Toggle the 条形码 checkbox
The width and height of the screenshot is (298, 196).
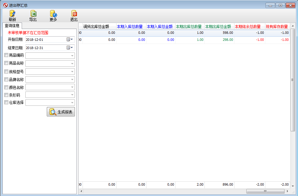coord(6,95)
